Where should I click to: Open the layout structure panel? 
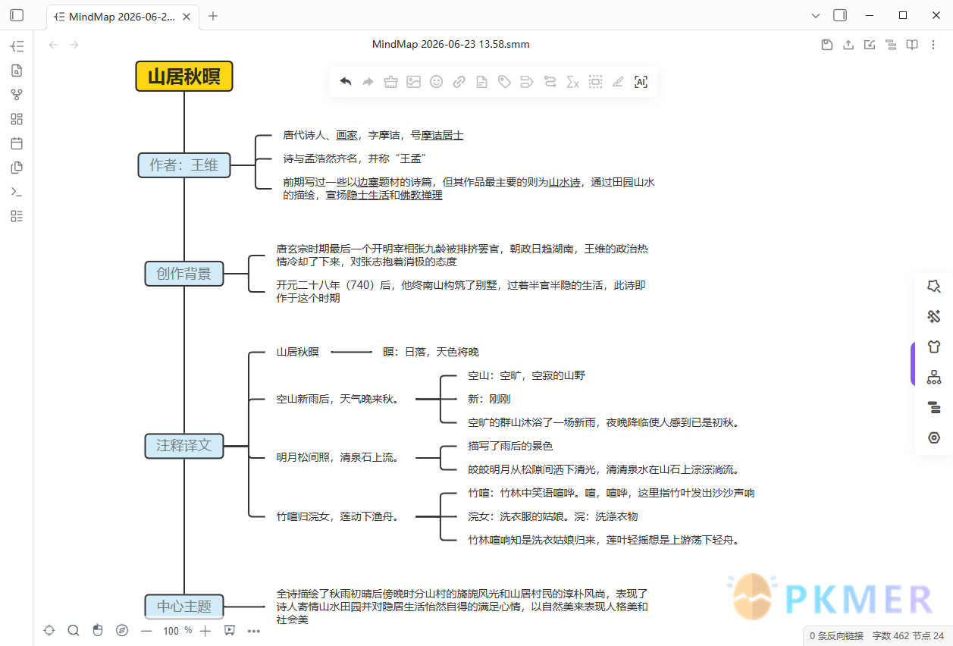(x=934, y=377)
